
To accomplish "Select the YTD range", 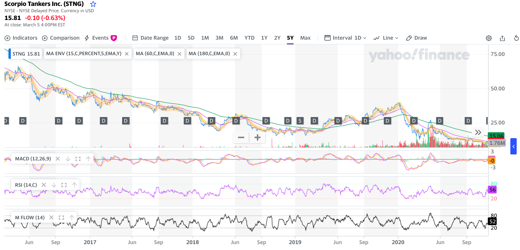I will click(x=249, y=38).
